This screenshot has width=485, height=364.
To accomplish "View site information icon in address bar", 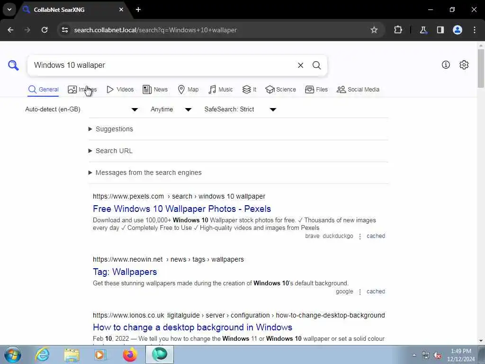I will [x=64, y=30].
